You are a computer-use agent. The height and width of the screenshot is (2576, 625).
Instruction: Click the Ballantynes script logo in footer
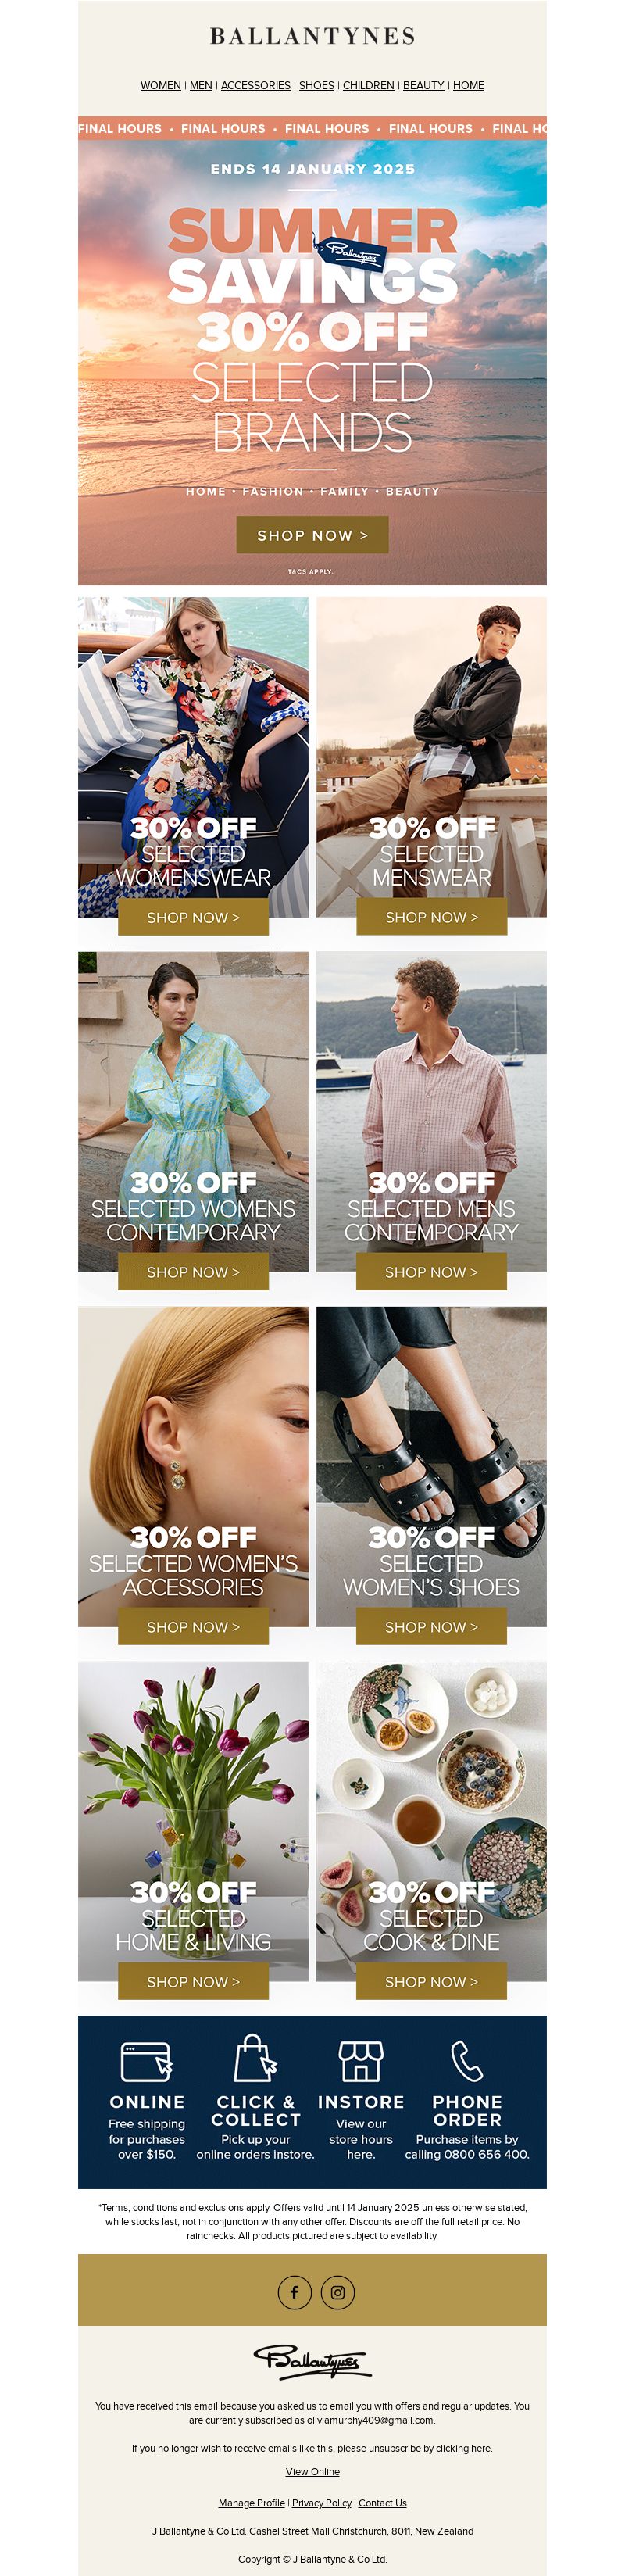point(312,2360)
